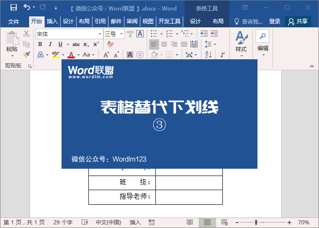Screen dimensions: 319x228
Task: Toggle Subscript x₂ formatting
Action: click(x=86, y=44)
